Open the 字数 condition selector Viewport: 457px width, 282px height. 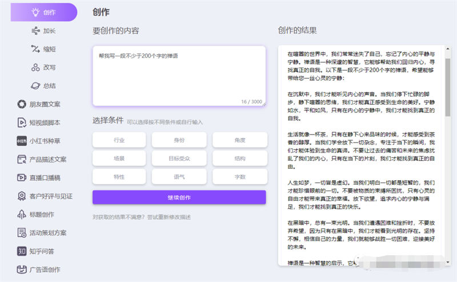click(x=239, y=176)
